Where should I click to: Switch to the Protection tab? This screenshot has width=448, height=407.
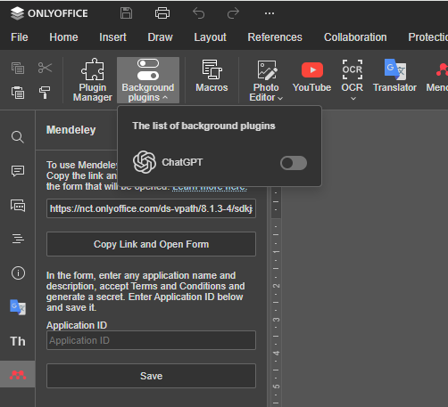(x=428, y=37)
